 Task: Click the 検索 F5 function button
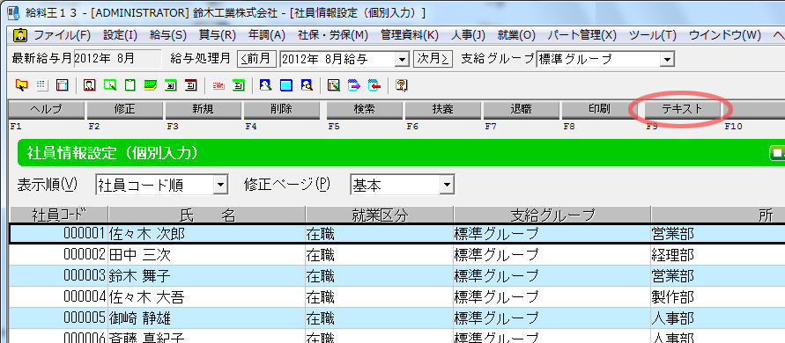click(364, 110)
